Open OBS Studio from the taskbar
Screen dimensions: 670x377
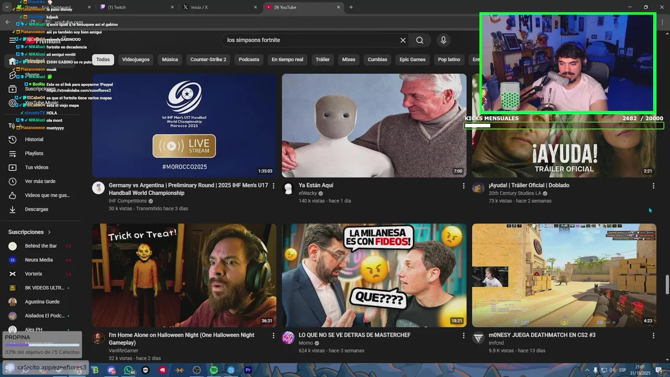point(196,370)
